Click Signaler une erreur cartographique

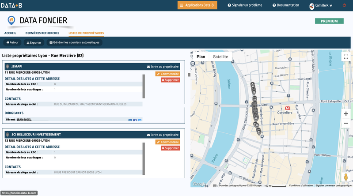pos(333,186)
